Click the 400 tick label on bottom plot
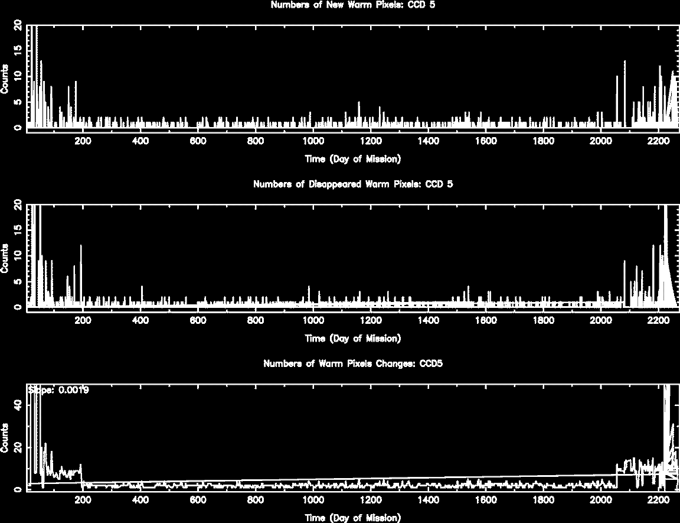The height and width of the screenshot is (523, 680). tap(140, 499)
